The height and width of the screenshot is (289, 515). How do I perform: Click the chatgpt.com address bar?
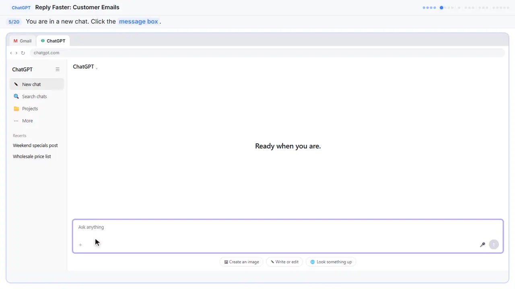pyautogui.click(x=267, y=53)
